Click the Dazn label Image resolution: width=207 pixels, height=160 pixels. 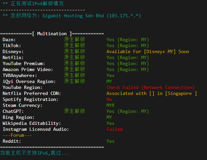(9, 40)
